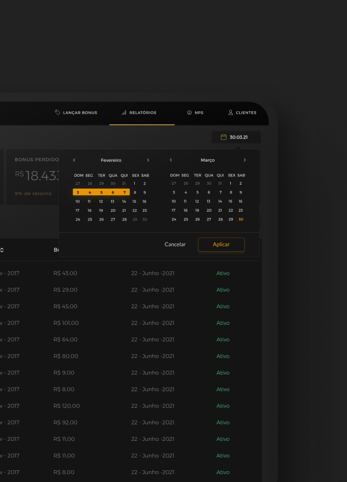Click the tag icon beside Lançar Bonus
Image resolution: width=347 pixels, height=482 pixels.
coord(58,113)
